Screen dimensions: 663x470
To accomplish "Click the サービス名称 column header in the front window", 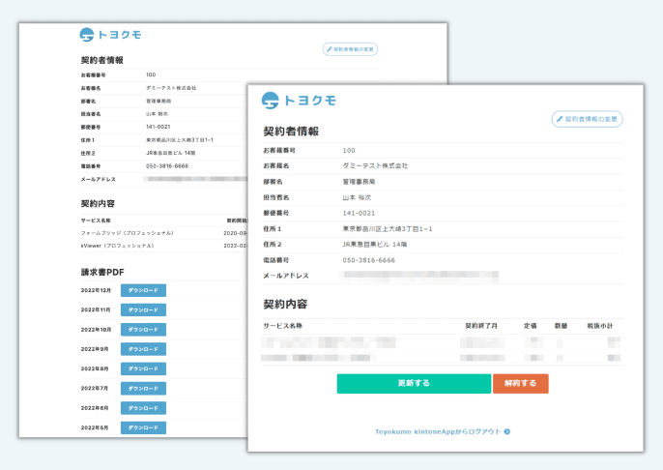I will pos(283,326).
